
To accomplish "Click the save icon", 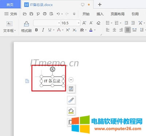I will point(31,14).
